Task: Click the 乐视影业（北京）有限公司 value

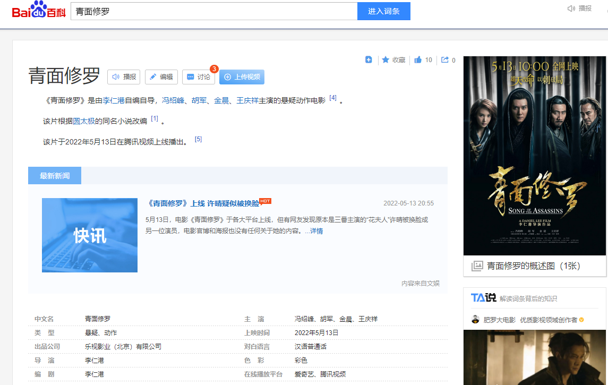Action: click(123, 346)
